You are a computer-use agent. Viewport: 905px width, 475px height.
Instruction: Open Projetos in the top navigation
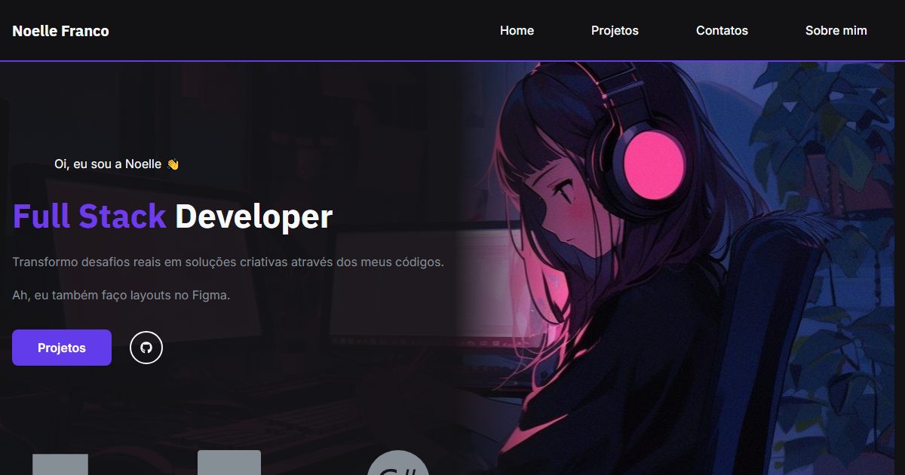coord(615,31)
